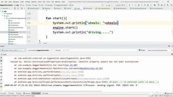Image resolution: width=173 pixels, height=97 pixels.
Task: Click the locate-file target icon in project panel
Action: point(15,8)
